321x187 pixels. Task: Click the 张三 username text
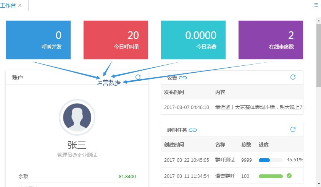77,145
